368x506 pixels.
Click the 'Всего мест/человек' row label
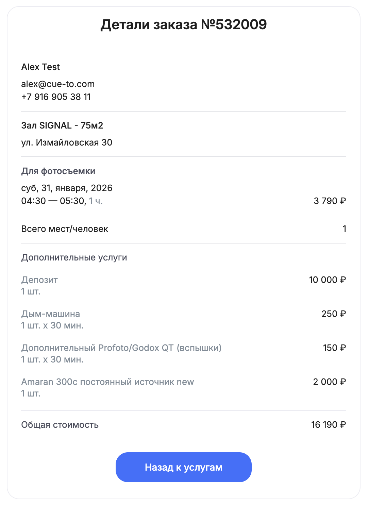pos(65,229)
